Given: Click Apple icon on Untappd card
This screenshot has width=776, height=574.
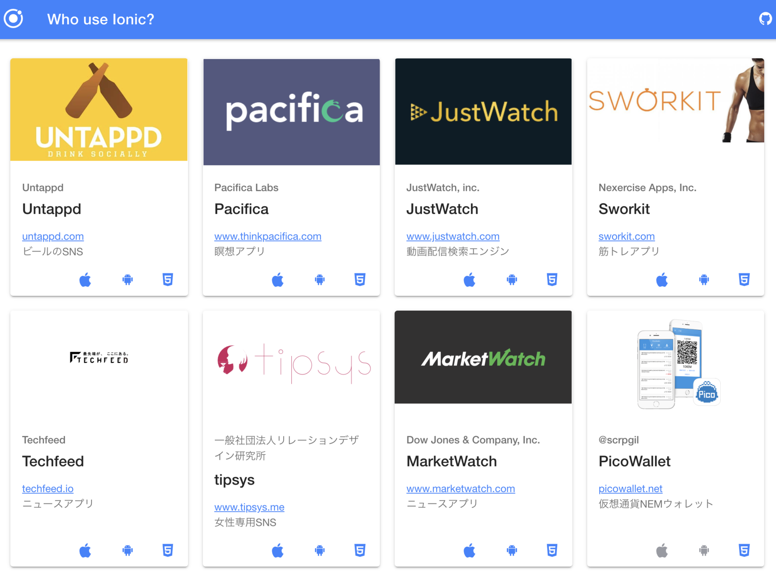Looking at the screenshot, I should [85, 280].
